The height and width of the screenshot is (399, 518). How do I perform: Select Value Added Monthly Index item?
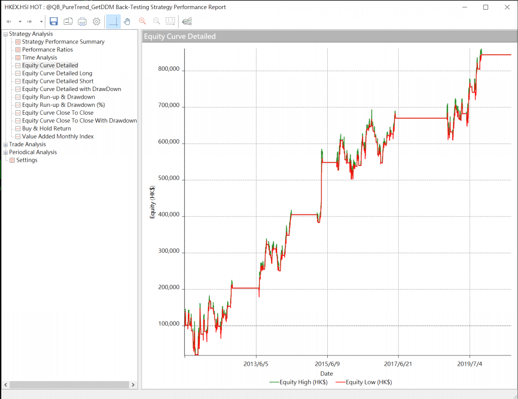58,137
